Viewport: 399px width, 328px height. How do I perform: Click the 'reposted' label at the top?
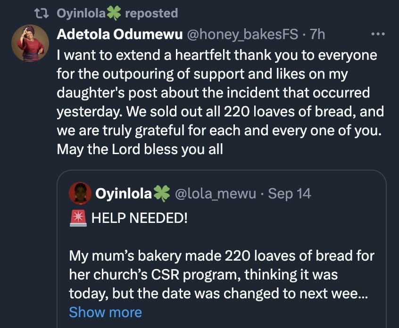pos(151,13)
